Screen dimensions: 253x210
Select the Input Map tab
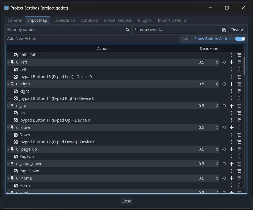point(38,20)
